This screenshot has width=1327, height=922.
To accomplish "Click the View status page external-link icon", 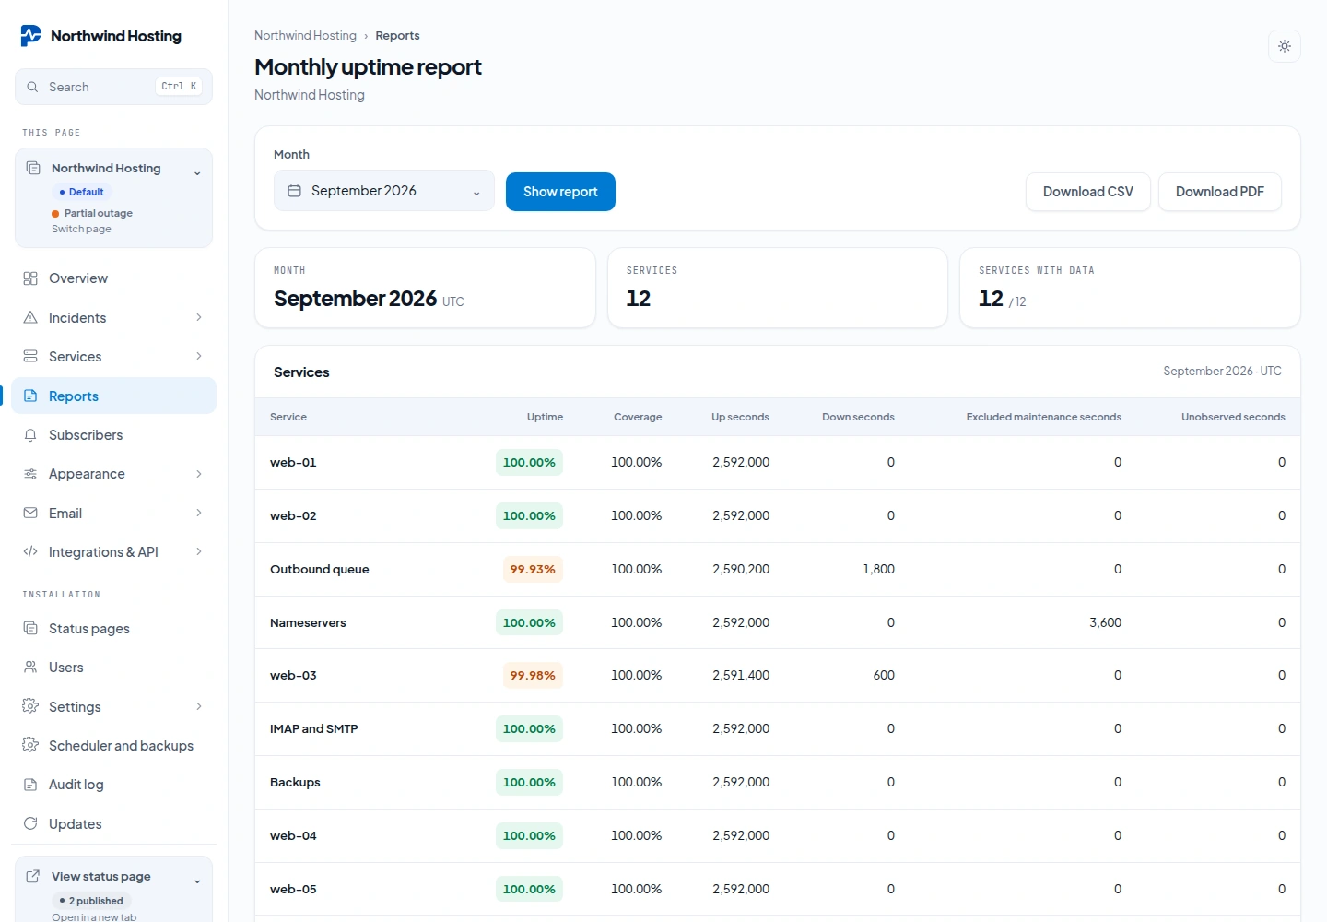I will (x=33, y=876).
